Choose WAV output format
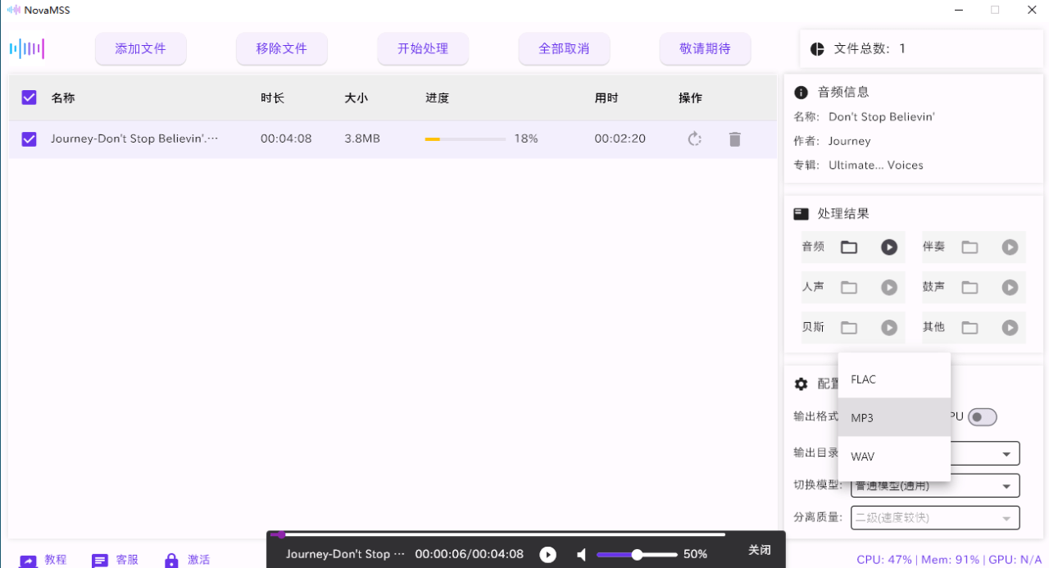1049x568 pixels. point(894,457)
